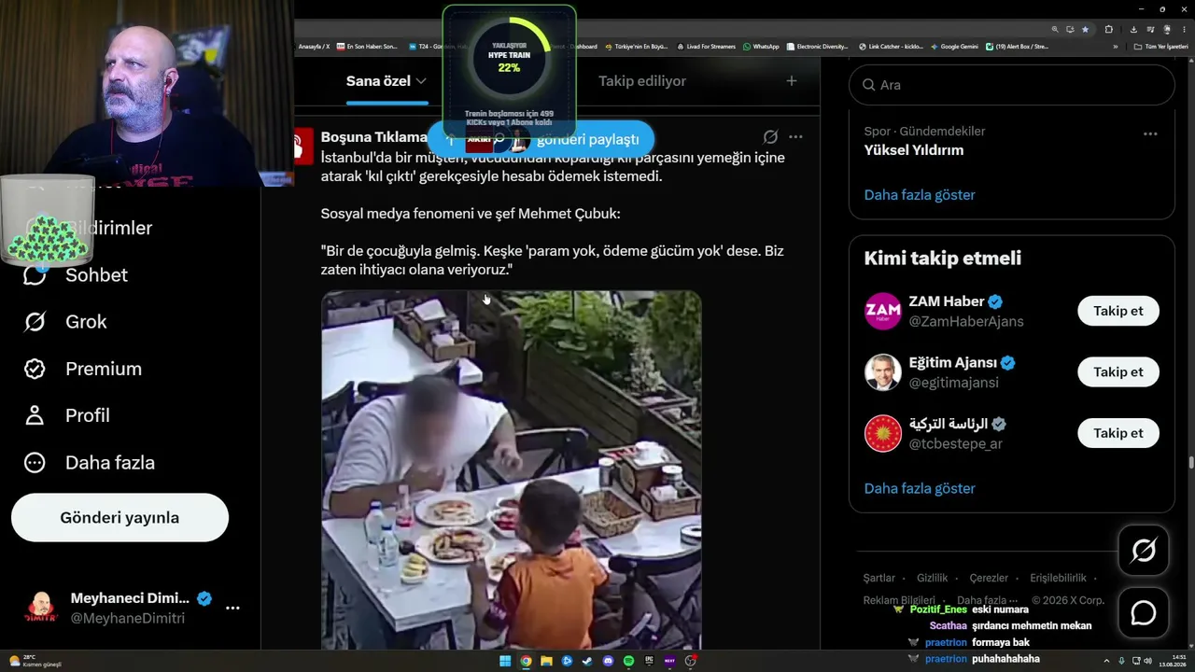Open Google Chrome from the taskbar
This screenshot has height=672, width=1195.
pyautogui.click(x=526, y=661)
